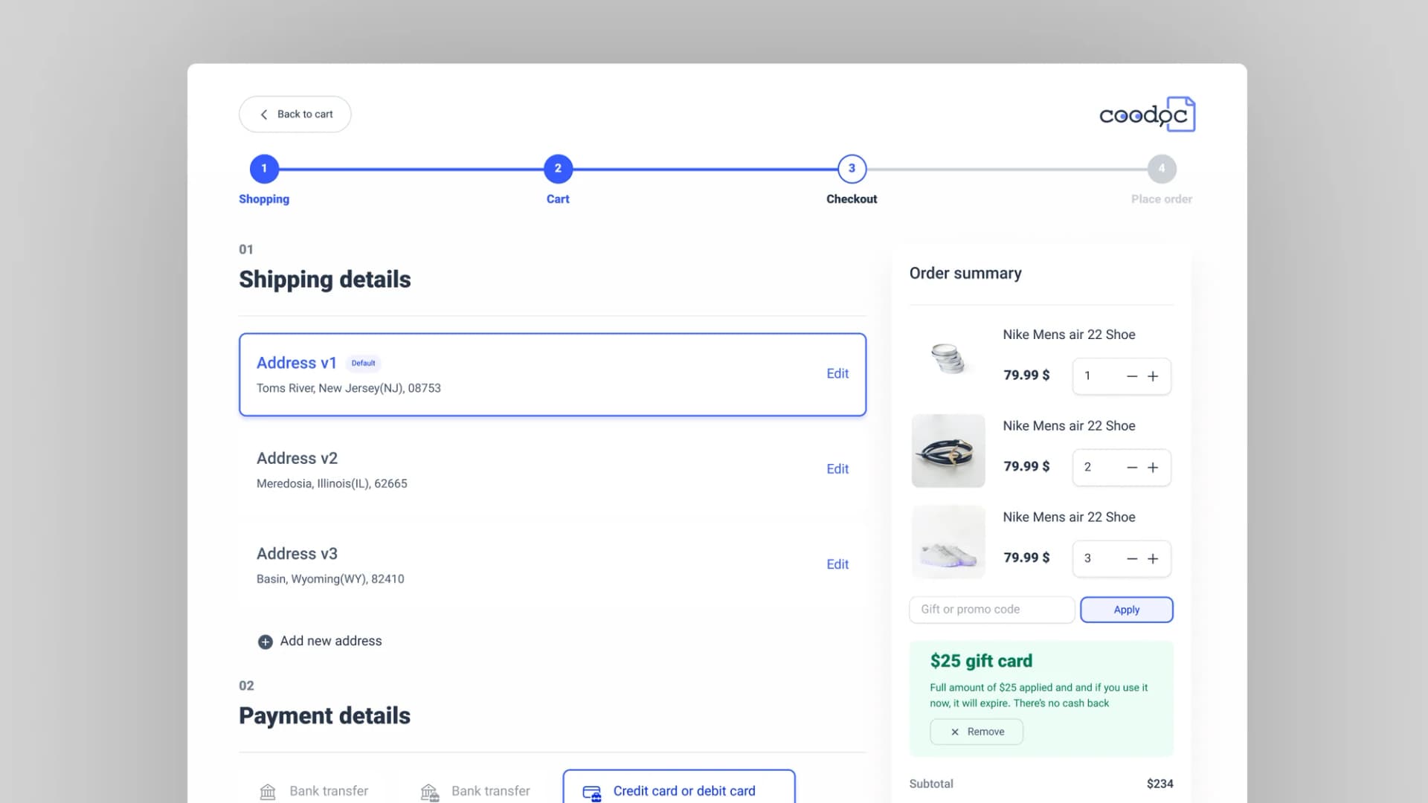Click the Shopping step label

(x=264, y=199)
